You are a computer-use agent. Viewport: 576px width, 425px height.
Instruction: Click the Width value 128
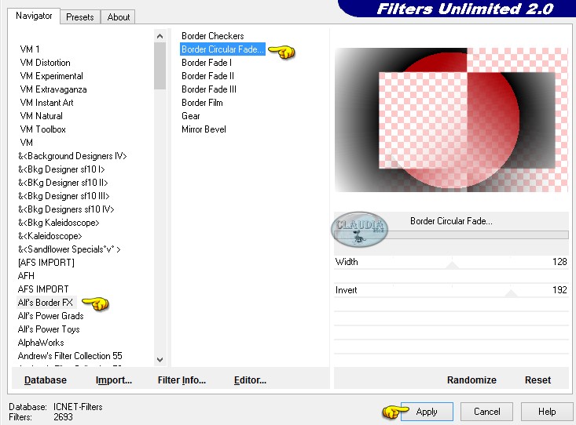(559, 262)
